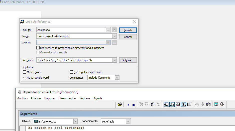Click the Look Up Reference dialog title icon
Image resolution: width=235 pixels, height=131 pixels.
22,22
